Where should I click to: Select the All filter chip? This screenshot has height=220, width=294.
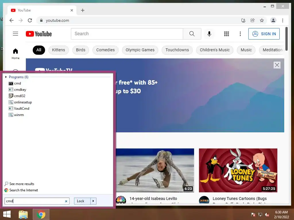click(39, 50)
